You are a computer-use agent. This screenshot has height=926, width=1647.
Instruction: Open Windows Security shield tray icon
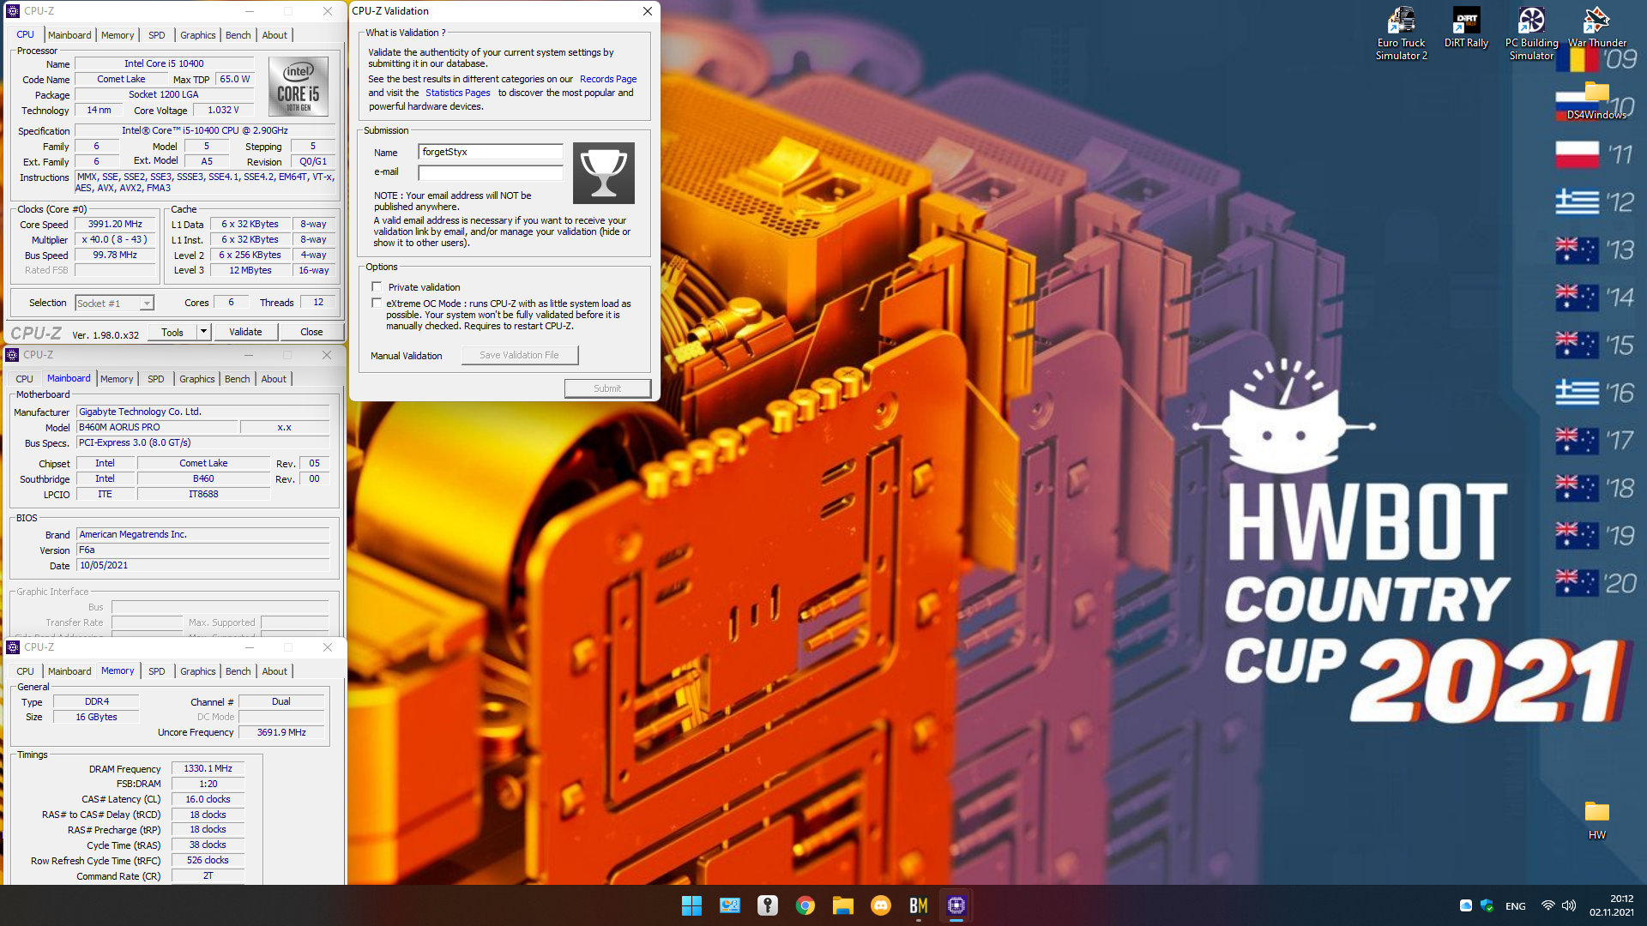coord(1487,905)
